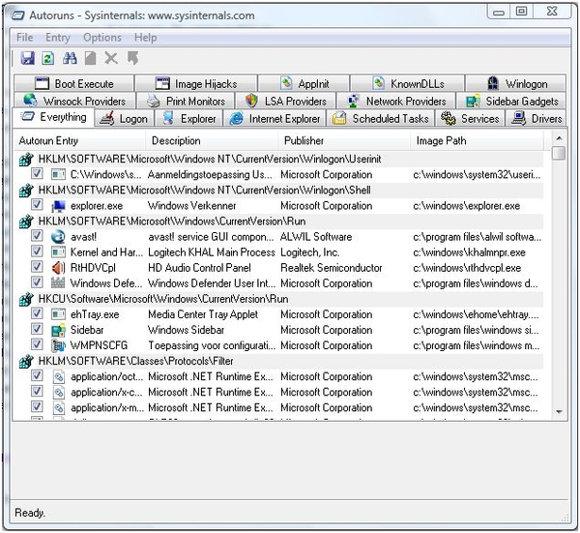This screenshot has width=580, height=533.
Task: Click the scrollbar up arrow
Action: (559, 138)
